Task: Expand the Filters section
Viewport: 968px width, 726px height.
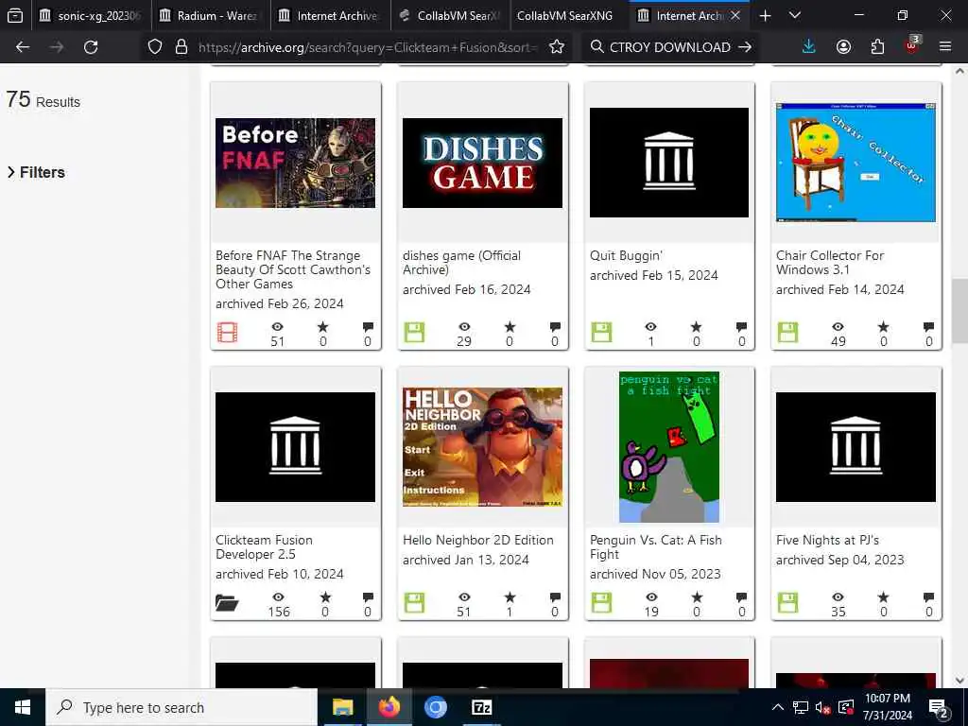Action: [x=36, y=172]
